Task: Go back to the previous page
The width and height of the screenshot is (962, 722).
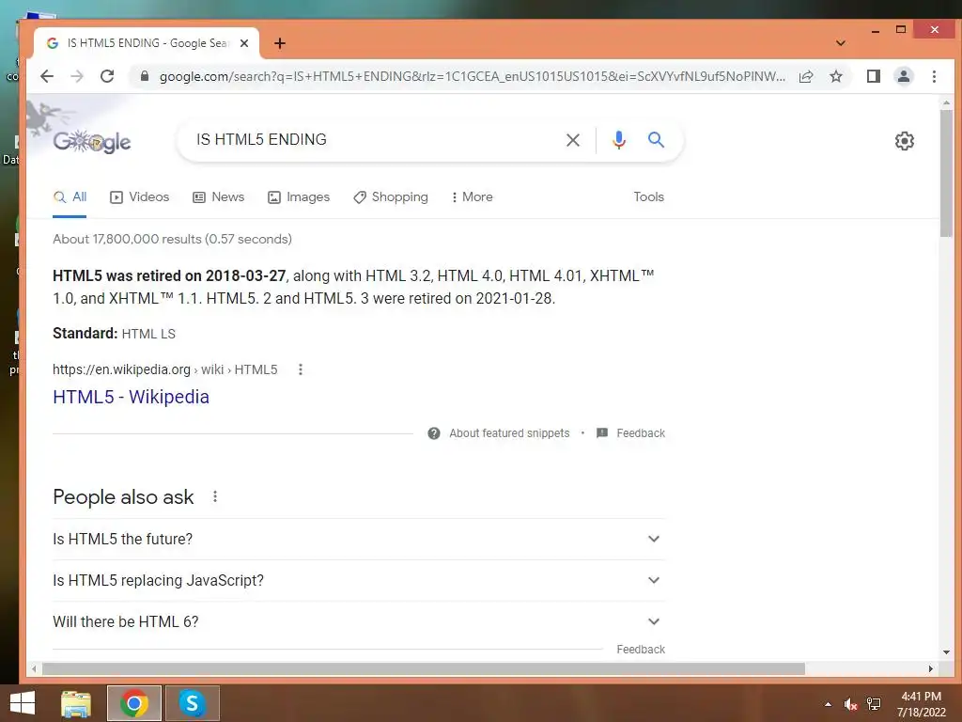Action: (x=47, y=76)
